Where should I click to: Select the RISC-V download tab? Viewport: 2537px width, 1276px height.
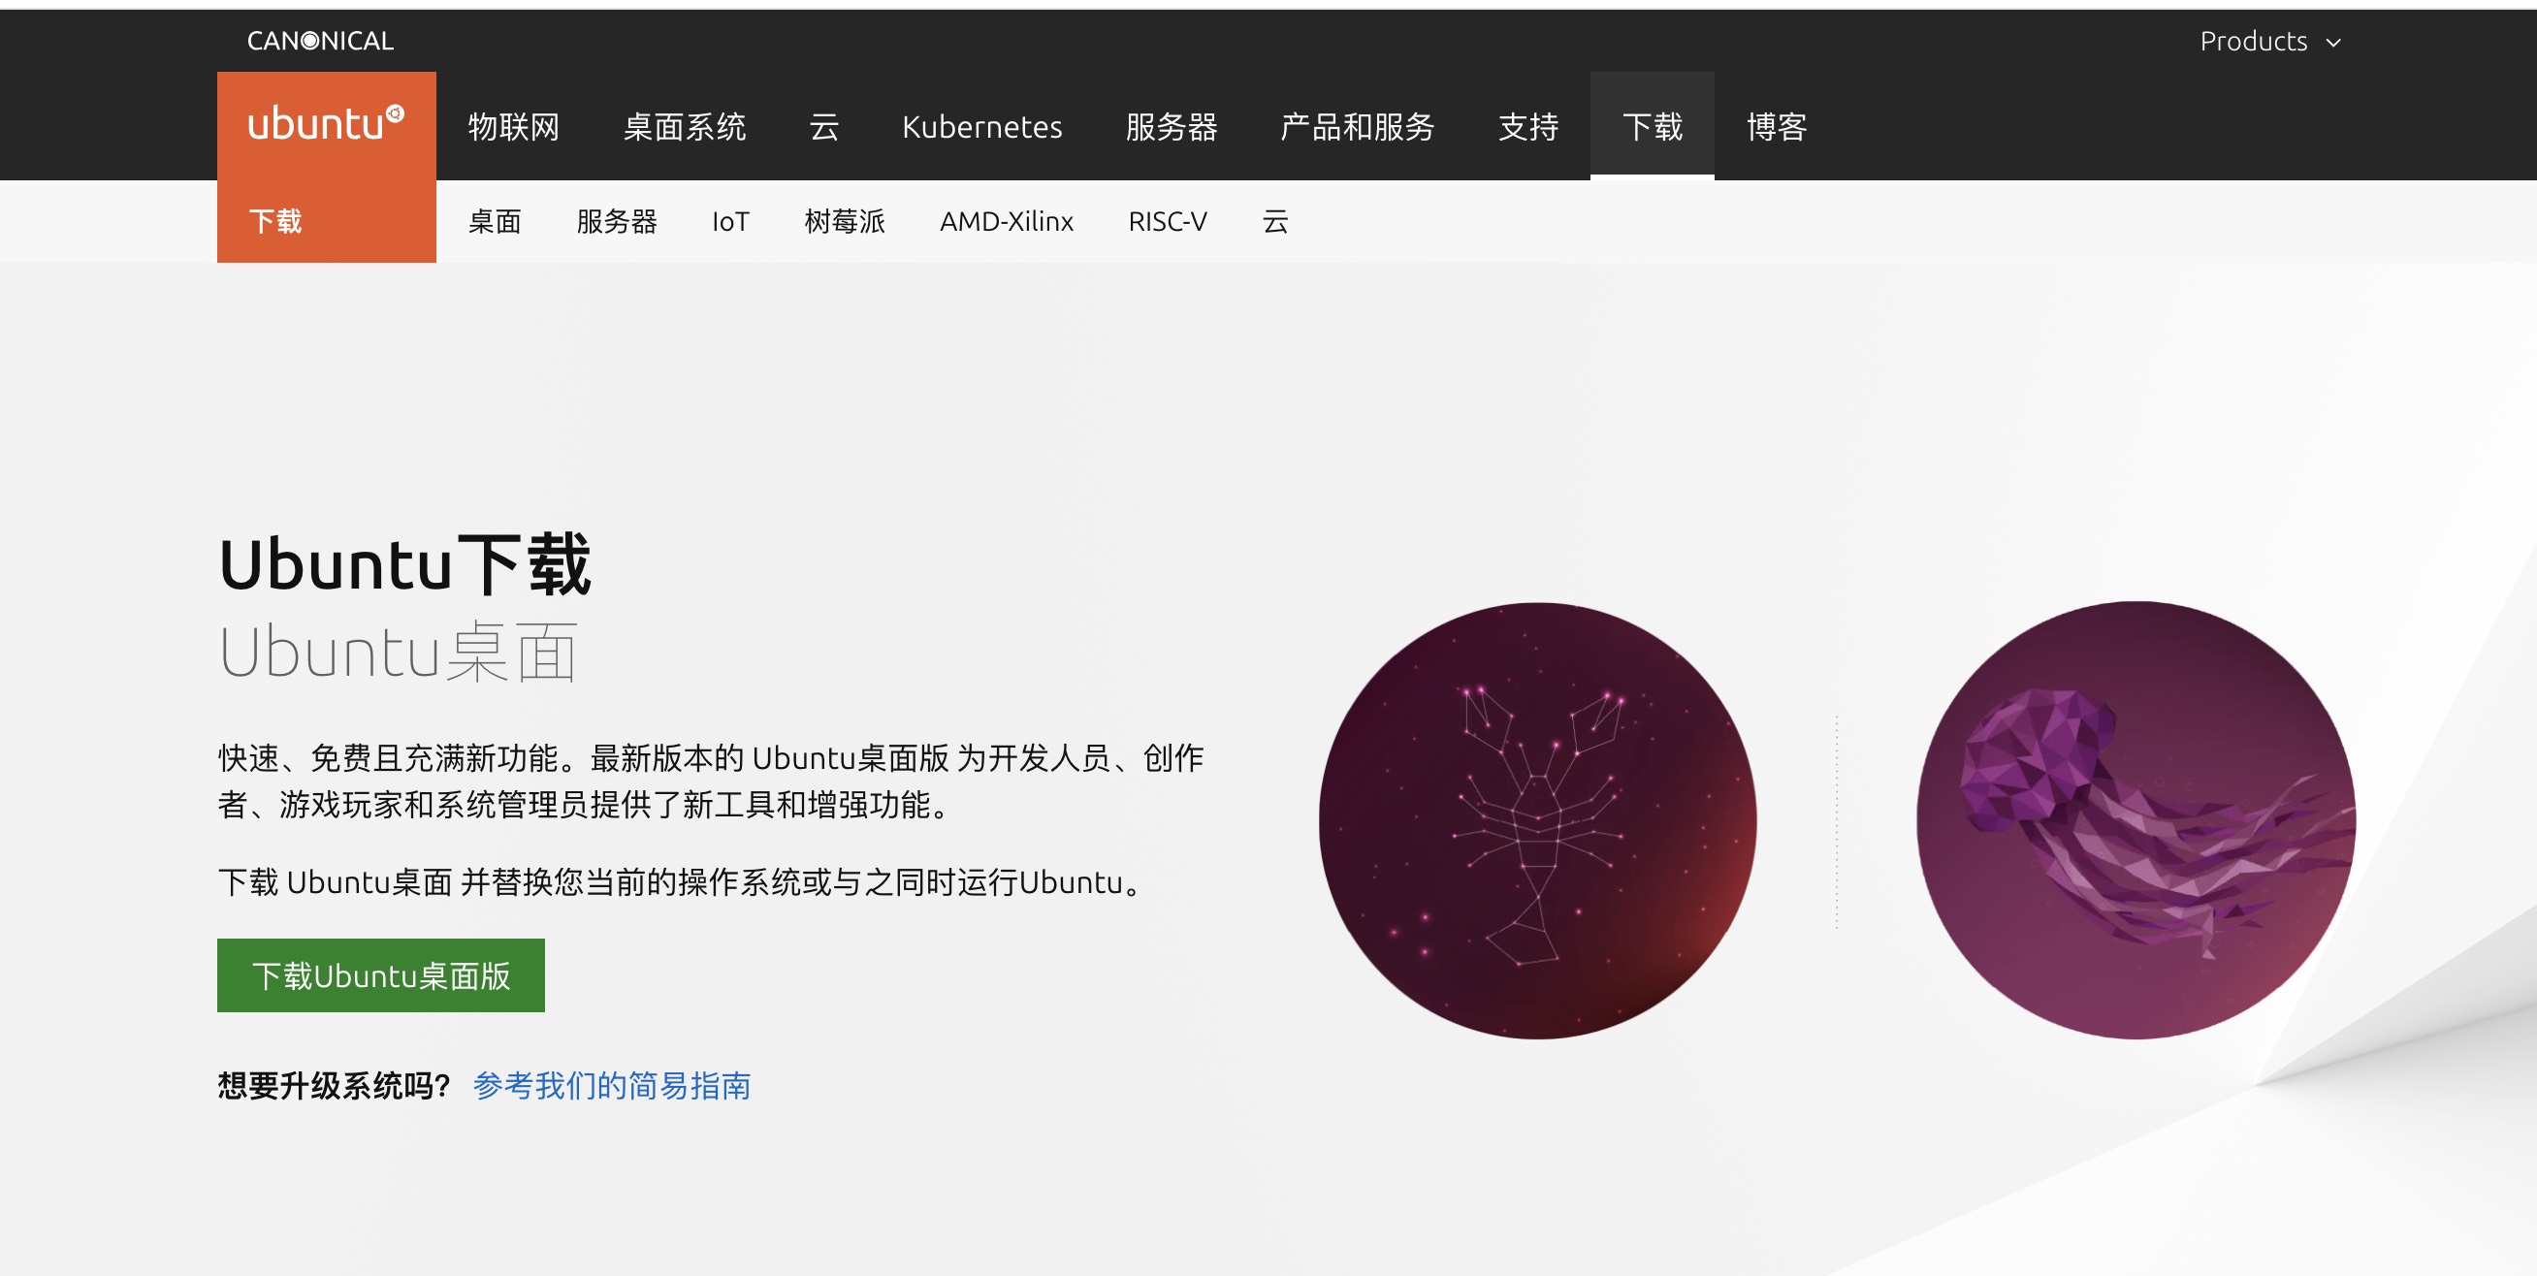click(x=1168, y=221)
